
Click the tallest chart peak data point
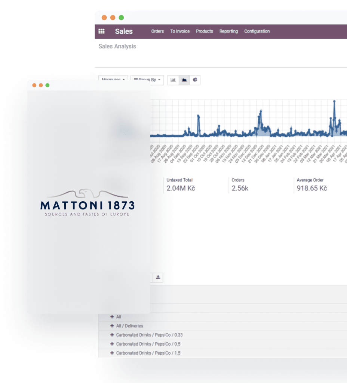click(x=334, y=101)
